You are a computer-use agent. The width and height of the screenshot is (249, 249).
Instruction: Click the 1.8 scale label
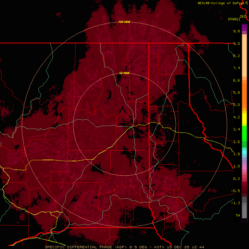pyautogui.click(x=237, y=154)
